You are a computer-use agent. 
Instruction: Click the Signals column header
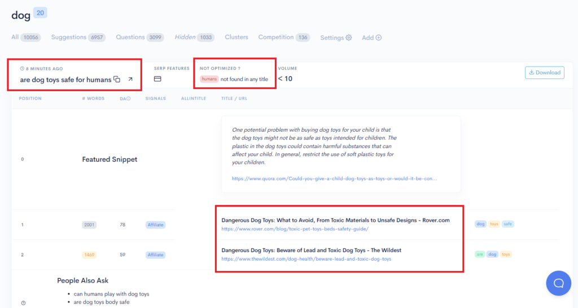pyautogui.click(x=156, y=99)
